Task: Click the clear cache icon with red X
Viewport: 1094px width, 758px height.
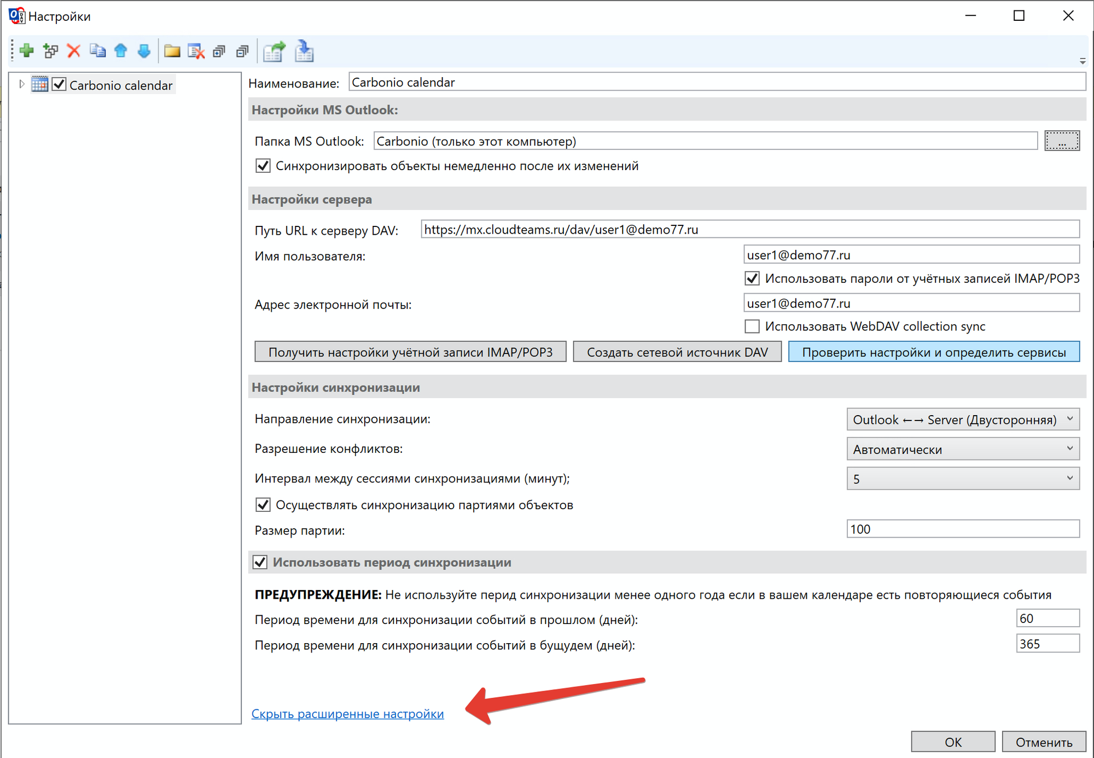Action: [x=196, y=51]
